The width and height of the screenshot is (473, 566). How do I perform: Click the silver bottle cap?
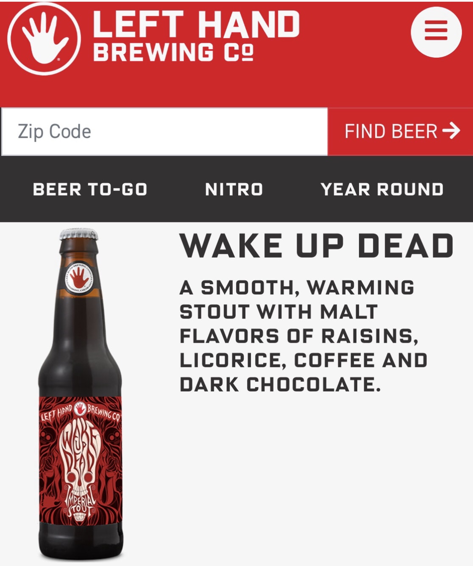point(78,235)
